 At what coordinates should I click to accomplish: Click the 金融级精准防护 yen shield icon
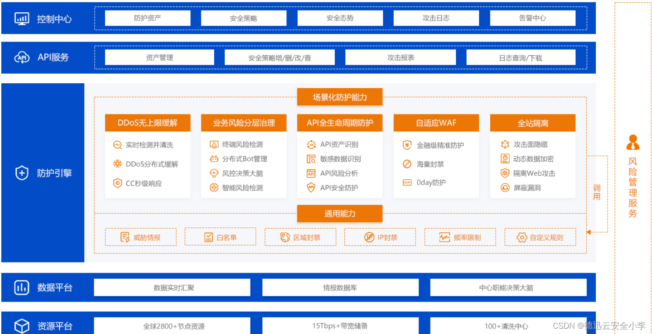[x=407, y=145]
